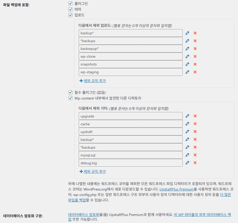This screenshot has height=223, width=238.
Task: Toggle the 업로드 checkbox
Action: pyautogui.click(x=70, y=15)
